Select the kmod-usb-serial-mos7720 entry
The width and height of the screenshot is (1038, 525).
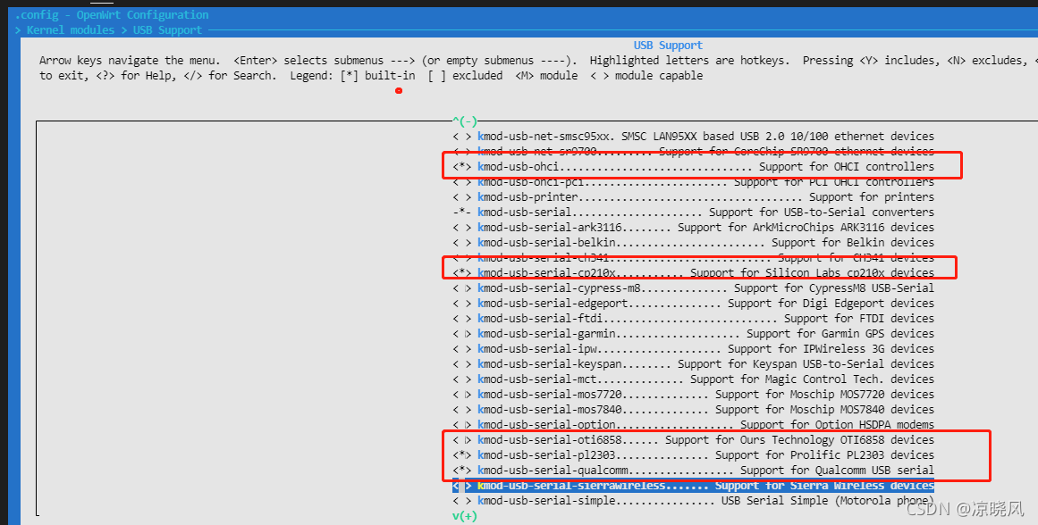(693, 394)
